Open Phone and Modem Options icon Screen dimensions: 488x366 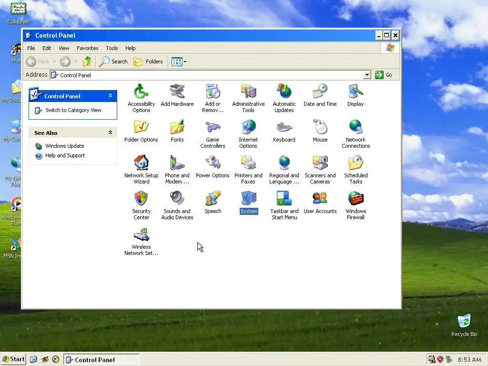pos(177,169)
